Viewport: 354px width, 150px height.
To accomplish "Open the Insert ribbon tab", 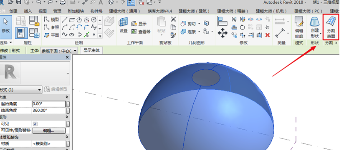I will coord(28,11).
